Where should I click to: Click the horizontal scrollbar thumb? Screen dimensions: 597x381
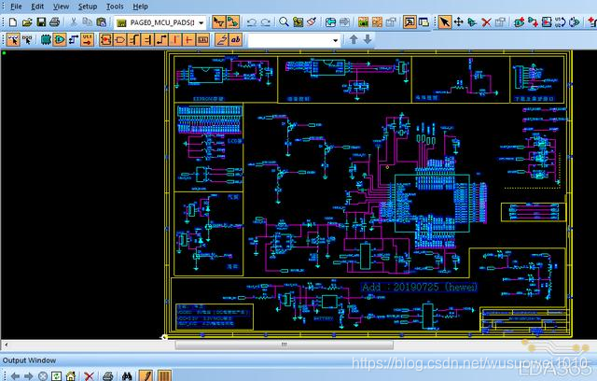point(284,345)
